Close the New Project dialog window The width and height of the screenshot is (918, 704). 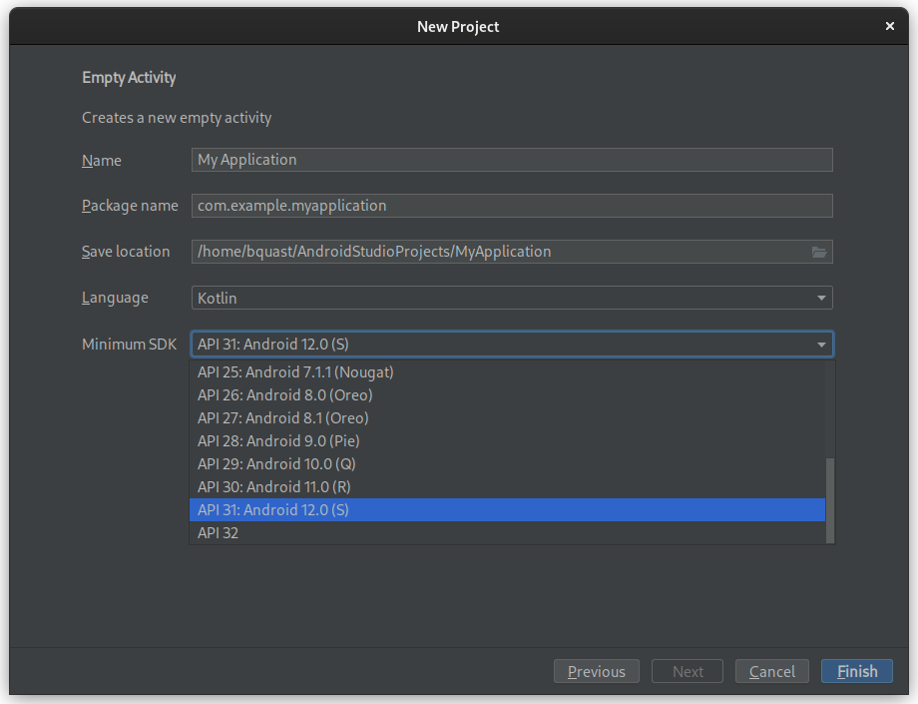tap(890, 27)
